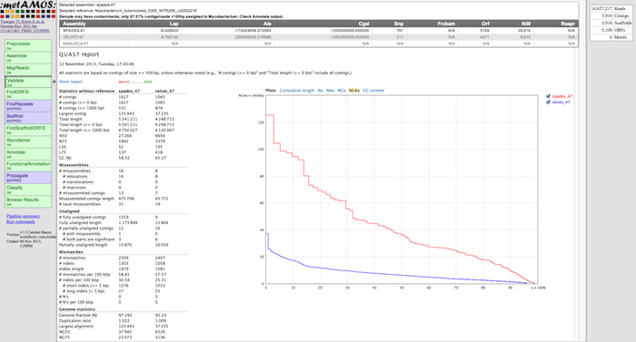Sort by the N50 column header
Viewport: 636px width, 342px height.
526,24
